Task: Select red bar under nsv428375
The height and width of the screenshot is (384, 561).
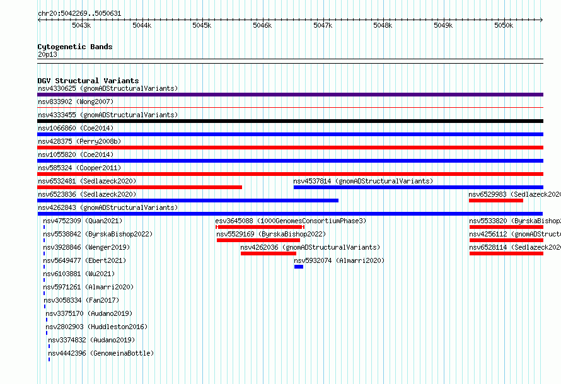Action: (x=290, y=148)
